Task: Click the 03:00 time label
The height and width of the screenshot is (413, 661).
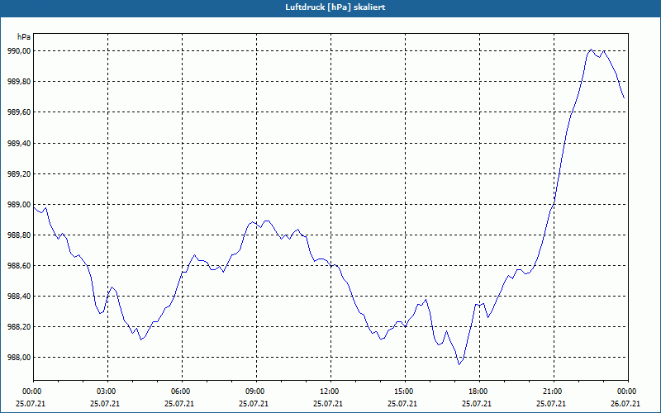Action: (107, 392)
